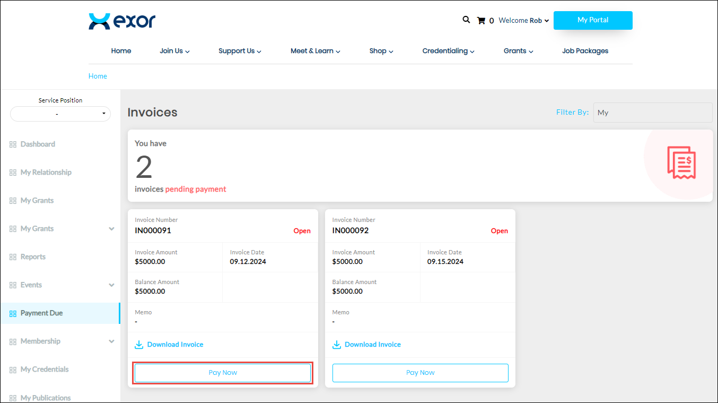718x403 pixels.
Task: Click the red invoice receipt icon
Action: click(x=681, y=162)
